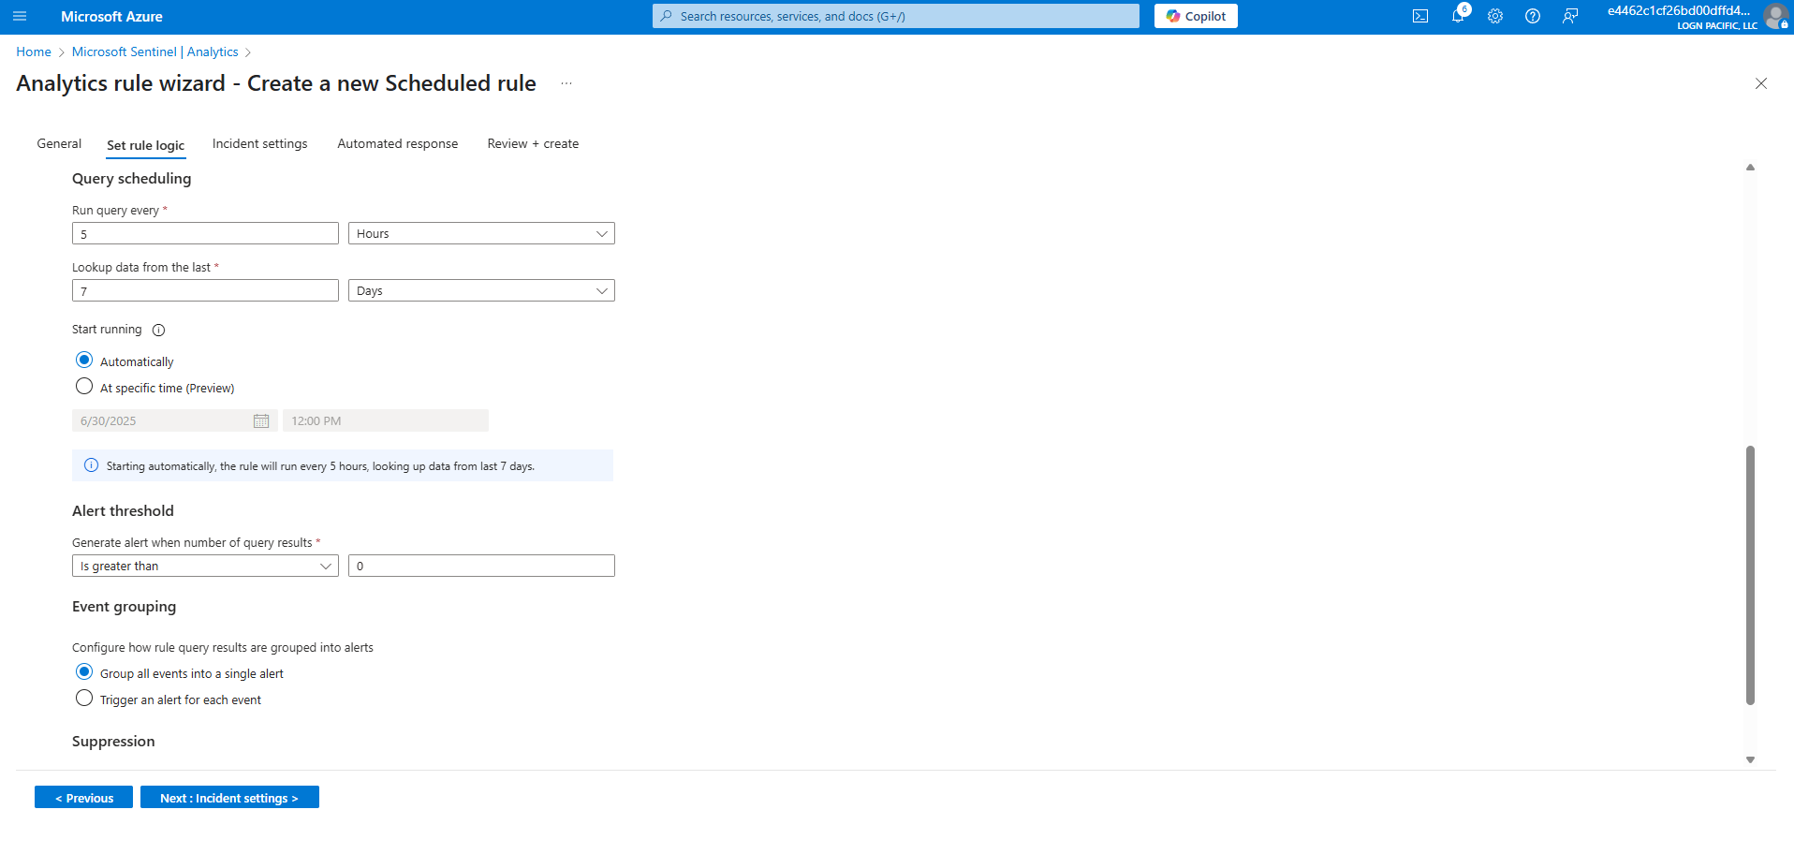The width and height of the screenshot is (1794, 854).
Task: Open the Help question mark icon
Action: (1533, 17)
